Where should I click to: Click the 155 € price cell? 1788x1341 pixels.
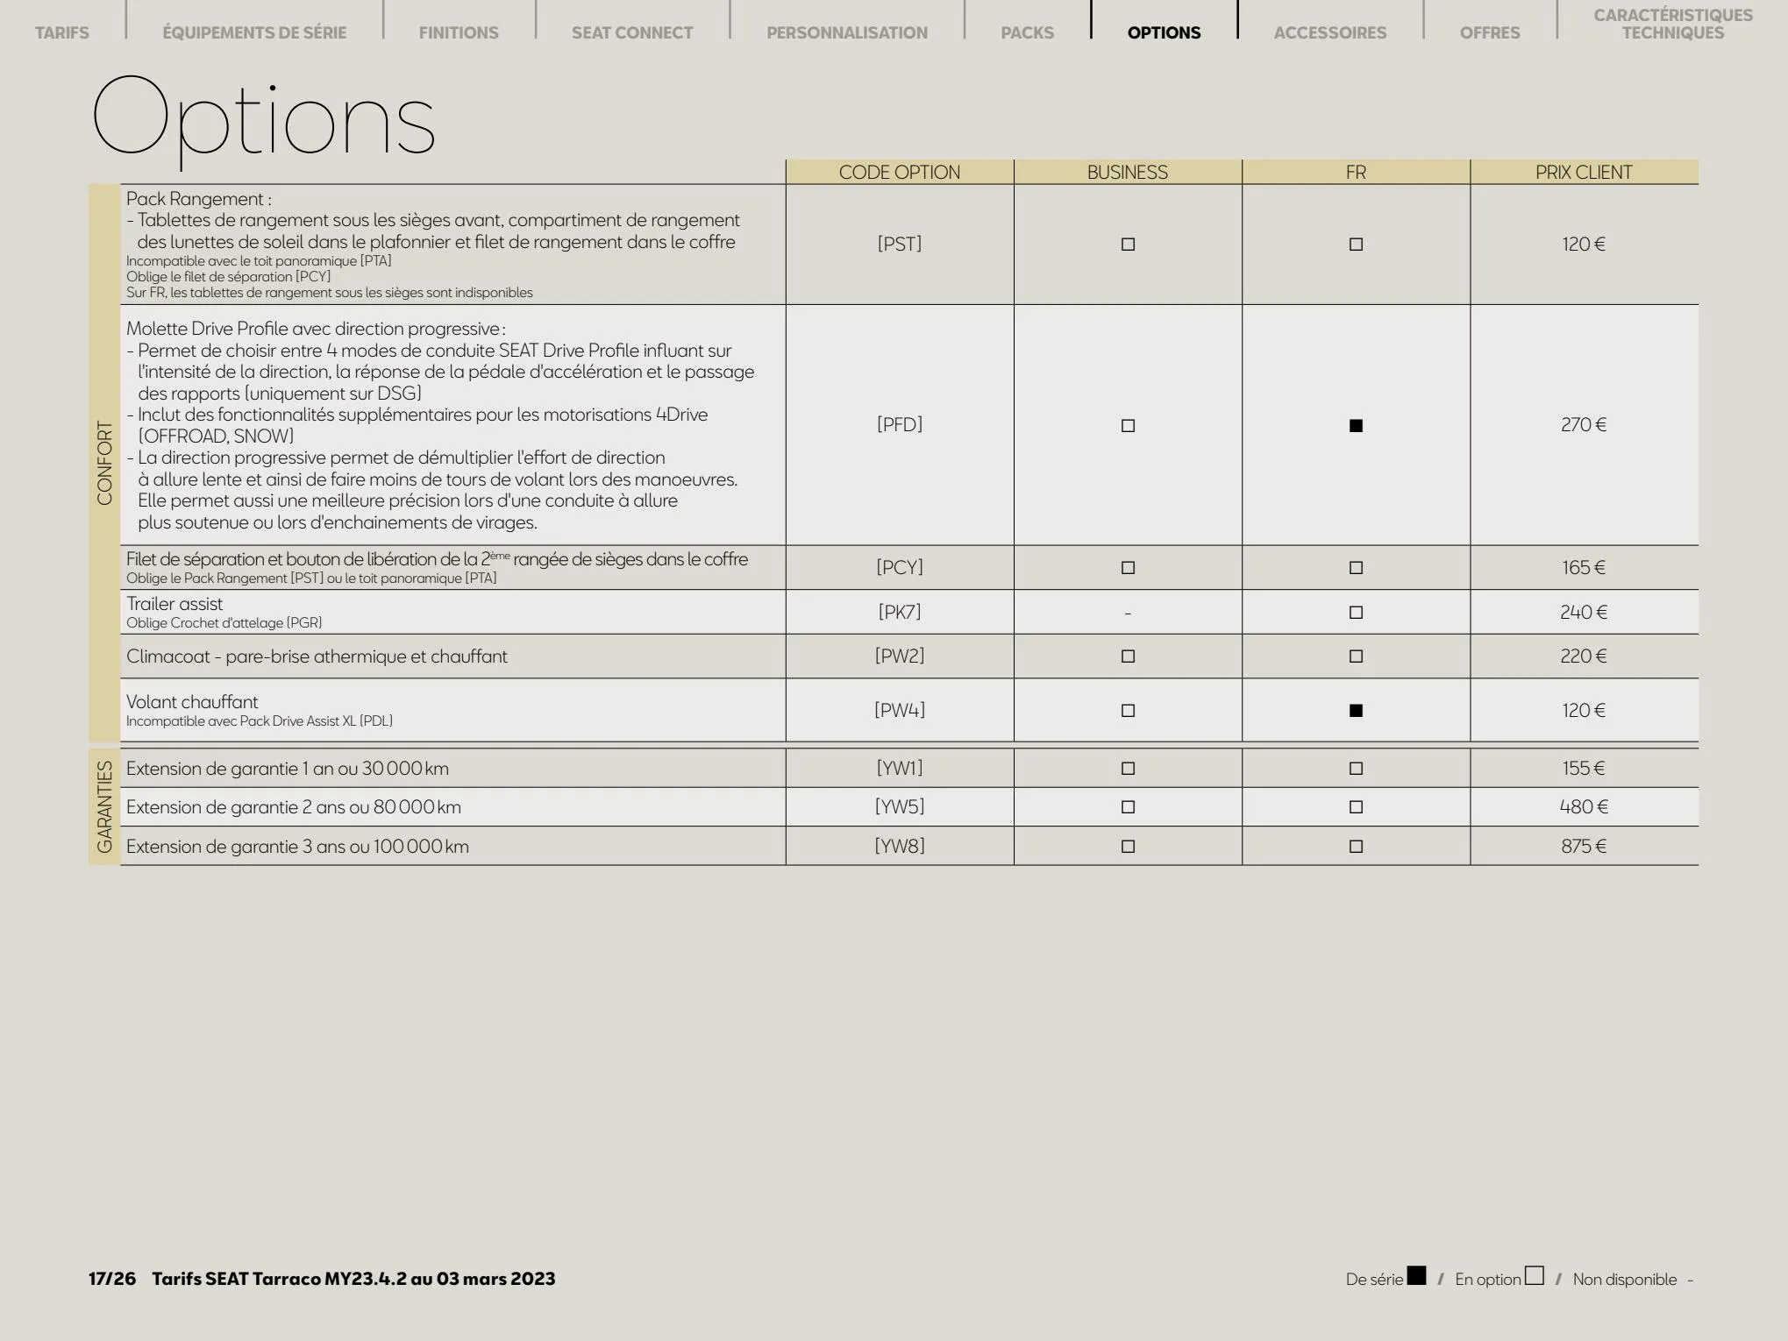tap(1584, 768)
